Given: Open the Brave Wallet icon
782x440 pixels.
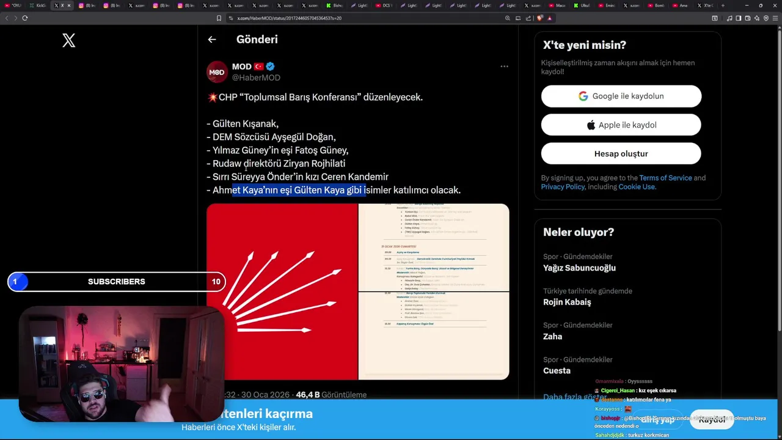Looking at the screenshot, I should tap(747, 18).
